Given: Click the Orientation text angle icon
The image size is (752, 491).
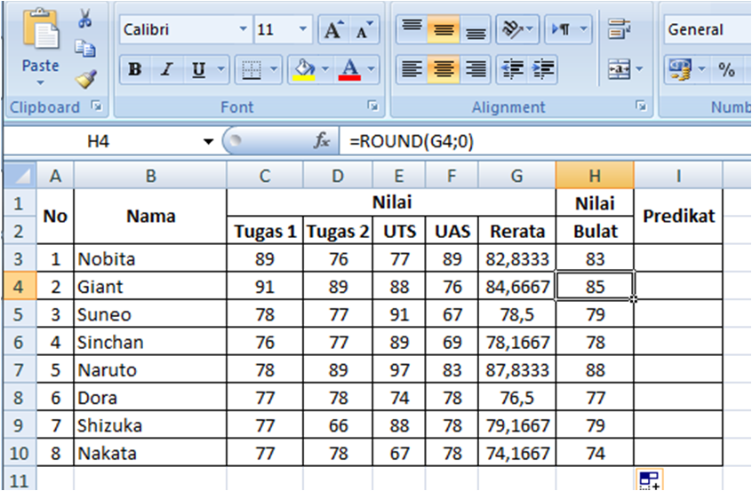Looking at the screenshot, I should click(x=512, y=29).
